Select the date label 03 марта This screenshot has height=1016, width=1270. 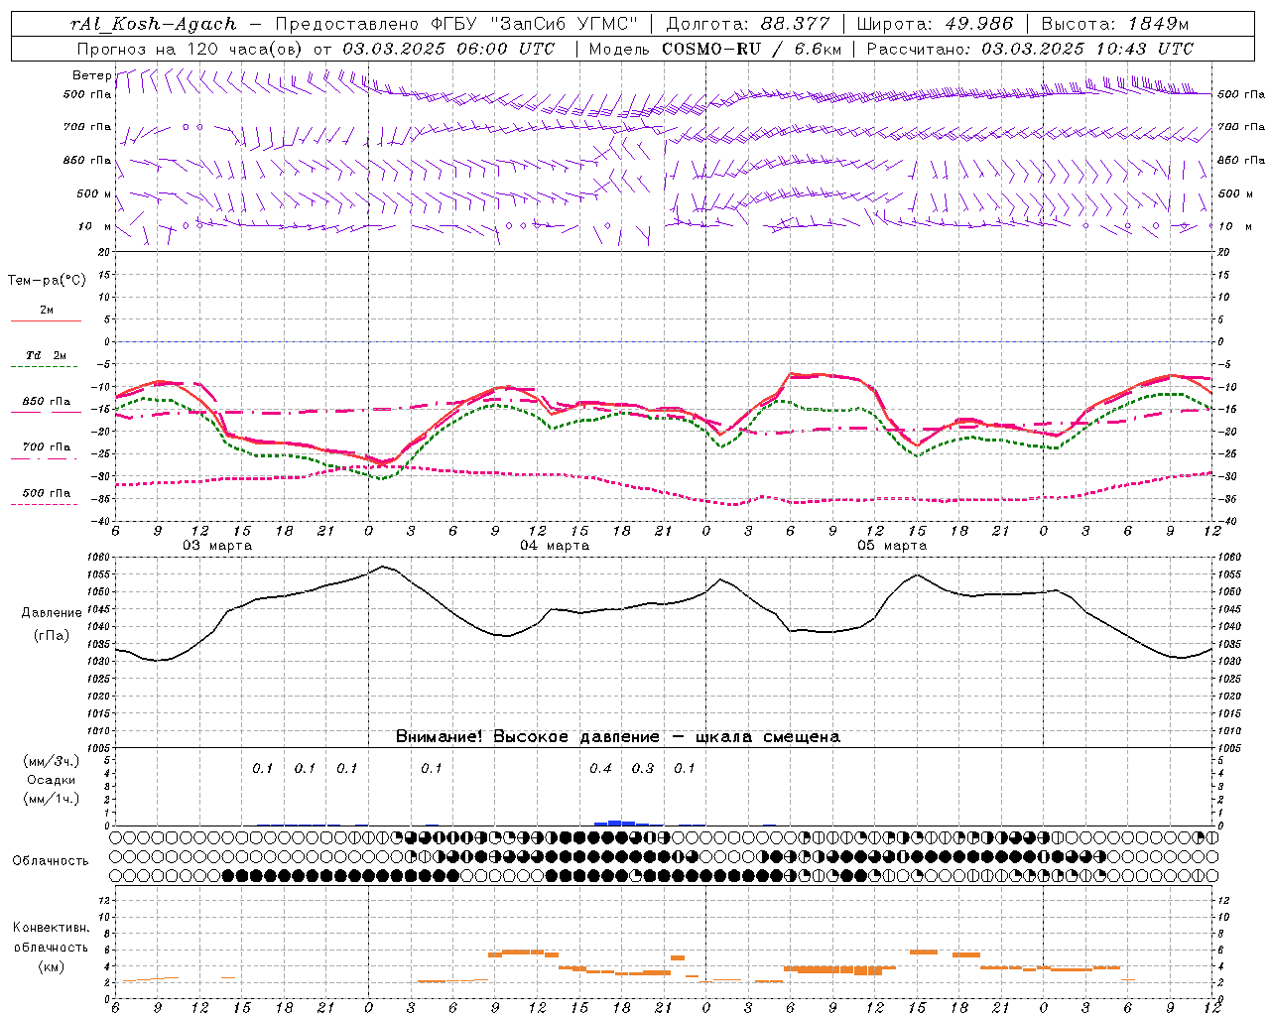click(x=217, y=546)
